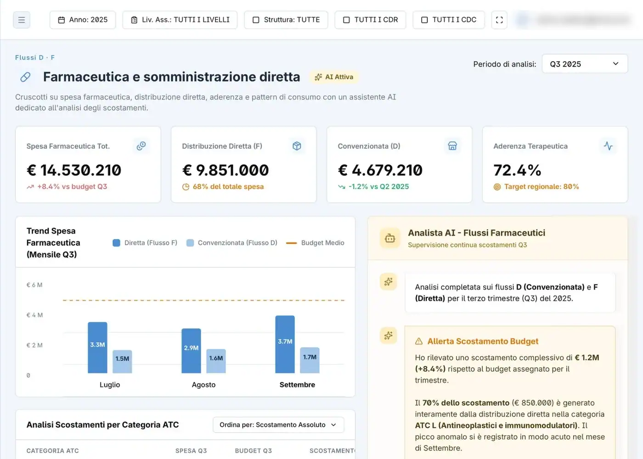The height and width of the screenshot is (459, 643).
Task: Click the Spesa Farmaceutica Tot. card icon
Action: pyautogui.click(x=141, y=146)
